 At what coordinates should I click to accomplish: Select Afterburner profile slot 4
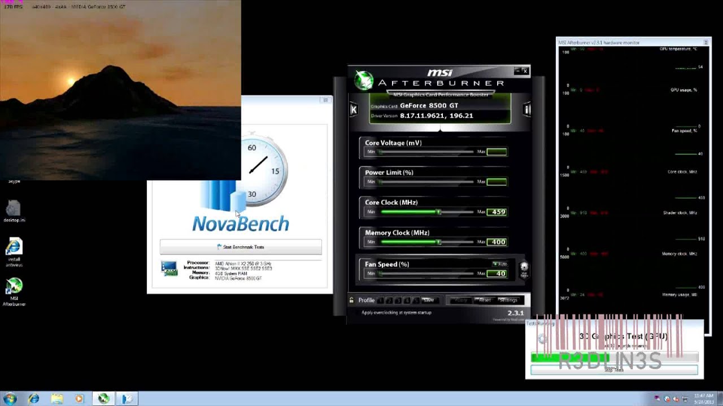pos(407,300)
